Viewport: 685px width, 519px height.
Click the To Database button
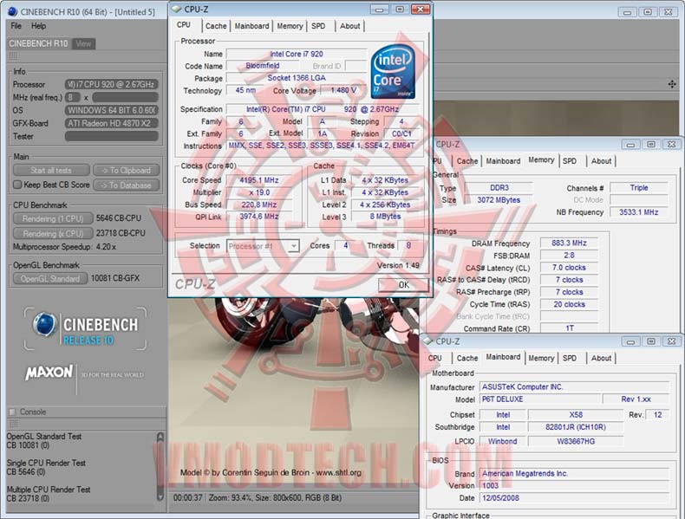coord(127,185)
